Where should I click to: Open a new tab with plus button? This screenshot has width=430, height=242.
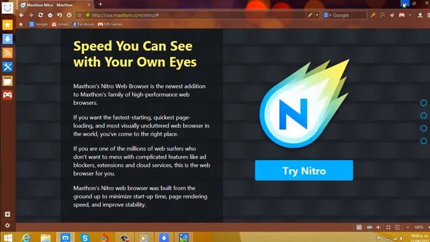click(100, 4)
